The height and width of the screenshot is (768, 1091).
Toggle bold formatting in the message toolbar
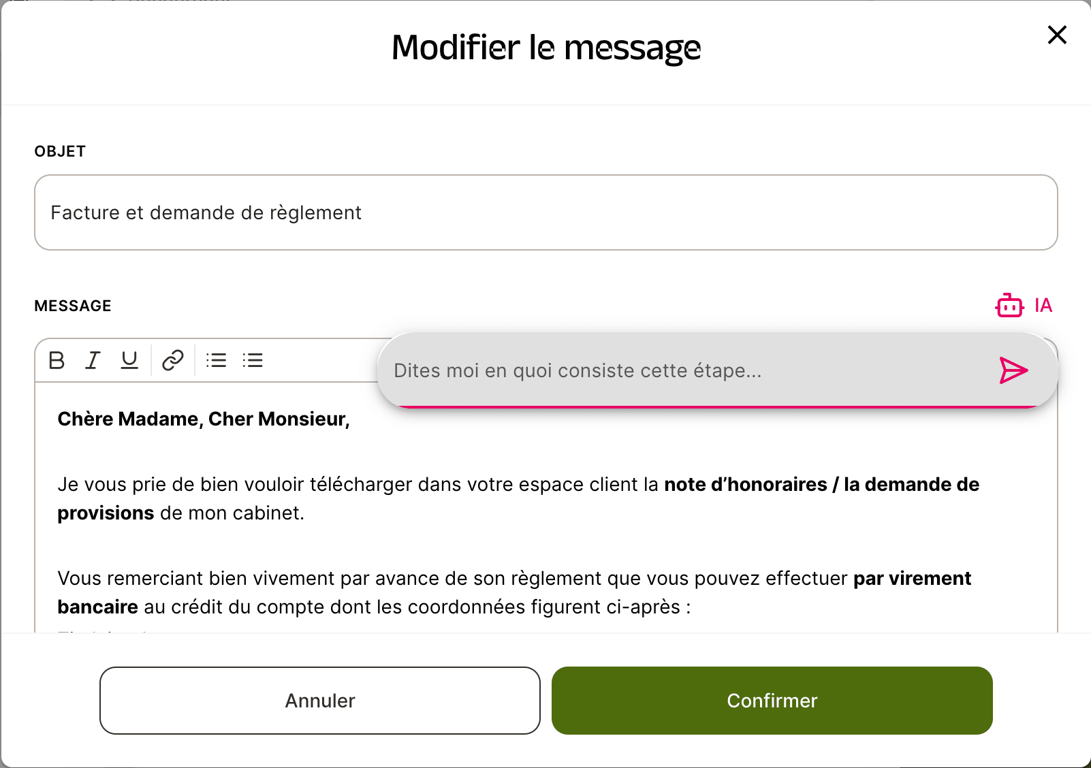point(57,360)
